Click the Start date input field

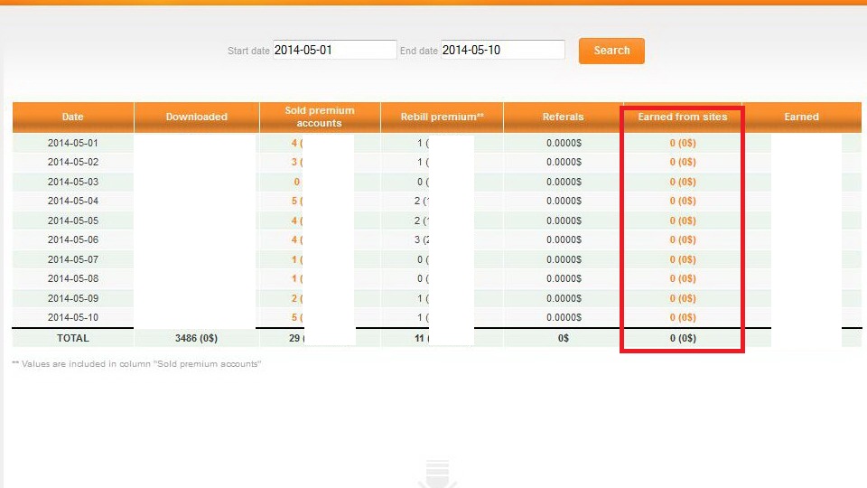pos(334,50)
